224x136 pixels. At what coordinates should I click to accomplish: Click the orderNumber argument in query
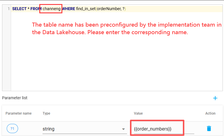[107, 9]
